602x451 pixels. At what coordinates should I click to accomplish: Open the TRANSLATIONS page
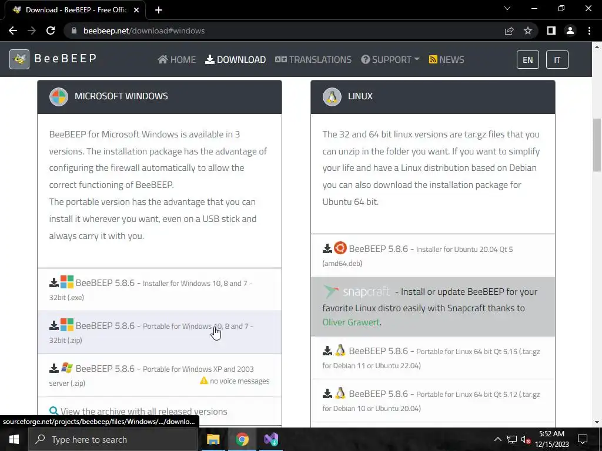[x=313, y=59]
